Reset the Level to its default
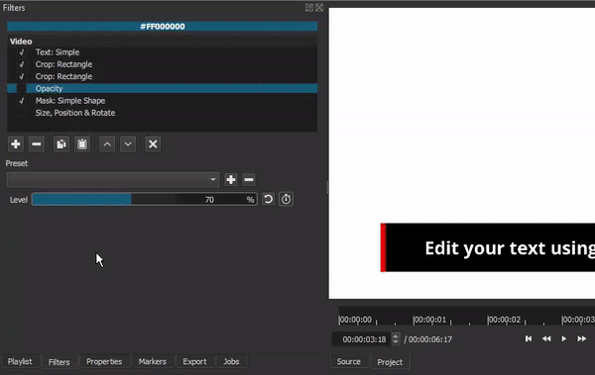This screenshot has height=375, width=595. tap(269, 199)
